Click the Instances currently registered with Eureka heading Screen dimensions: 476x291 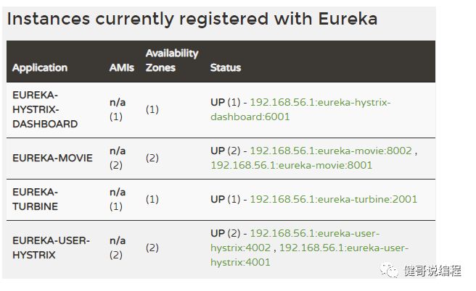click(192, 19)
